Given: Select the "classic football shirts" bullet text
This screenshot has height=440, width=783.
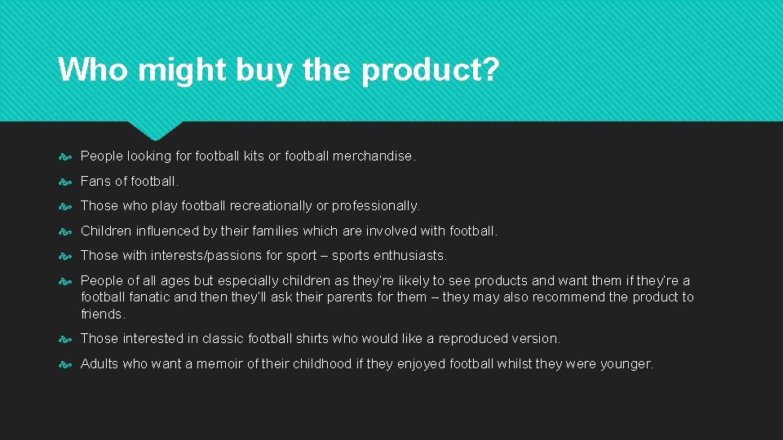Looking at the screenshot, I should click(x=320, y=339).
